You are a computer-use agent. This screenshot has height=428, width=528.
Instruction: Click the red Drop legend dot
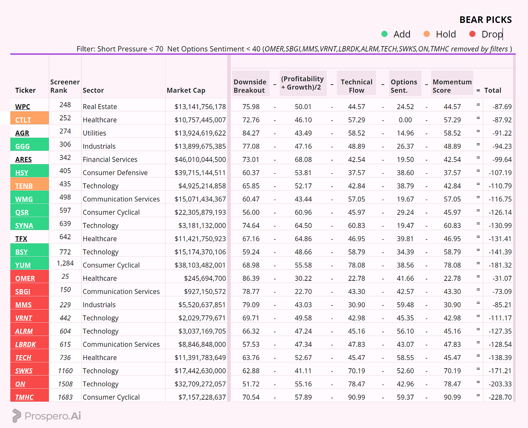(472, 34)
